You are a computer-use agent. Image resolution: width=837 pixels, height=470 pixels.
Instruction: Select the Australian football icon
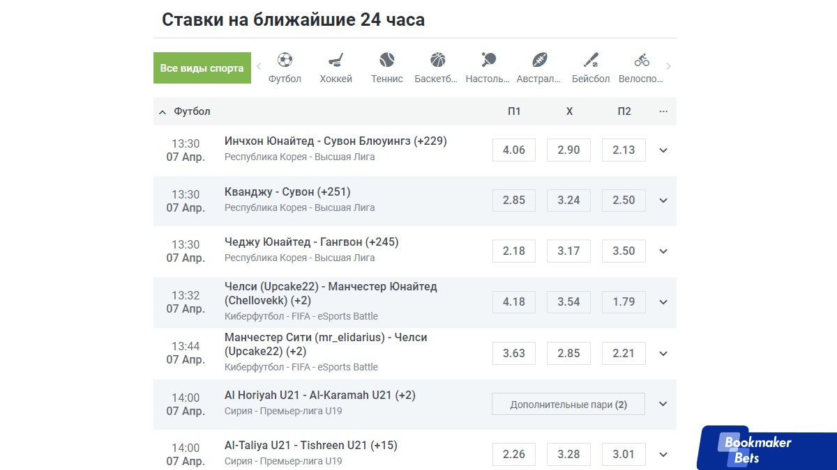[x=539, y=60]
